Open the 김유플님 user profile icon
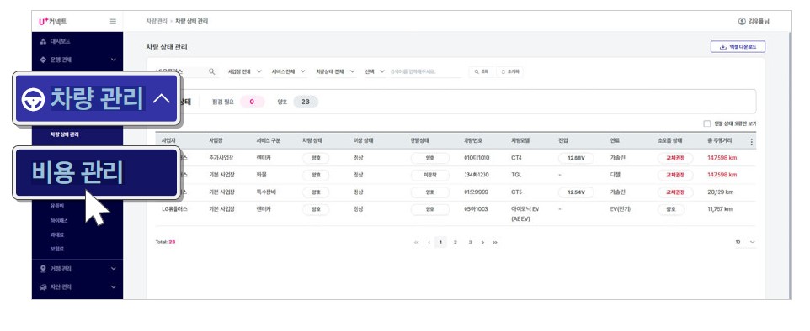810x331 pixels. (743, 22)
